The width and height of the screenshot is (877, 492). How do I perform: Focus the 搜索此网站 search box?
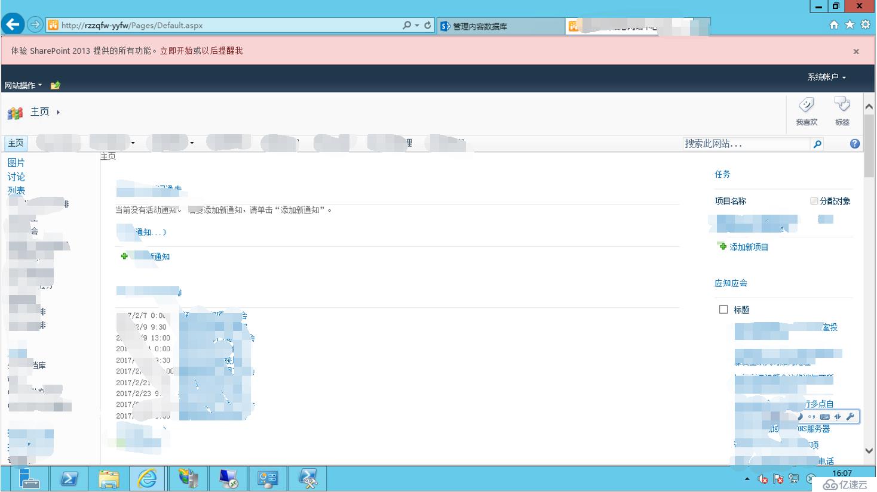[746, 144]
